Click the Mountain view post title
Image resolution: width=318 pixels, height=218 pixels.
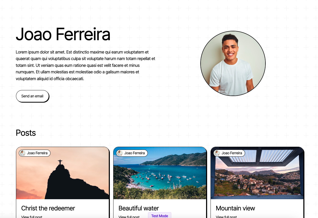tap(235, 208)
